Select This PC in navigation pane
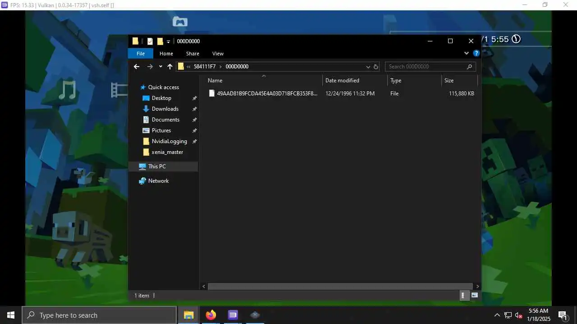This screenshot has width=577, height=324. pyautogui.click(x=157, y=166)
